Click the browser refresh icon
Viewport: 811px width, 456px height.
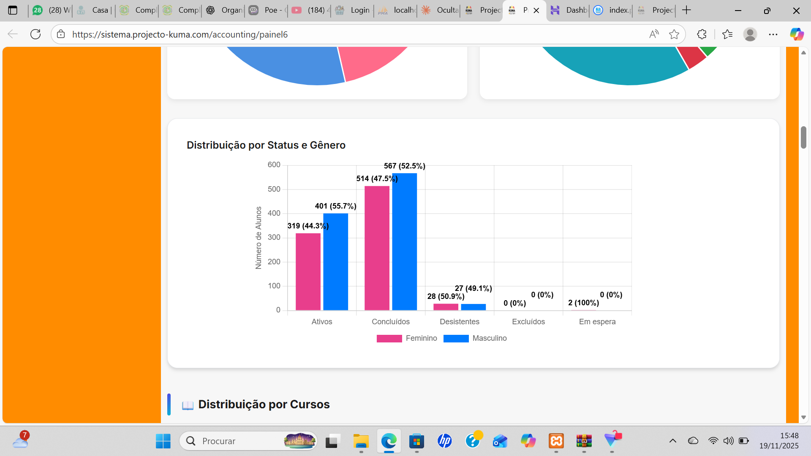click(35, 34)
